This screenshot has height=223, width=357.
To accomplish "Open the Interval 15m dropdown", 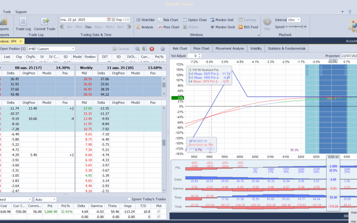I will click(299, 20).
